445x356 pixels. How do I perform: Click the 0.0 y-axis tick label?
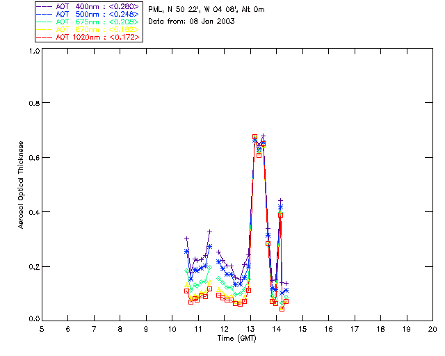34,319
